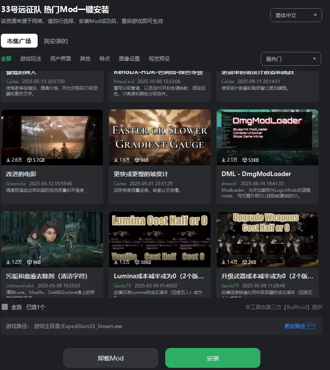This screenshot has width=330, height=370.
Task: Click the package icon on the 污垢和血液去除剂 card
Action: point(29,262)
